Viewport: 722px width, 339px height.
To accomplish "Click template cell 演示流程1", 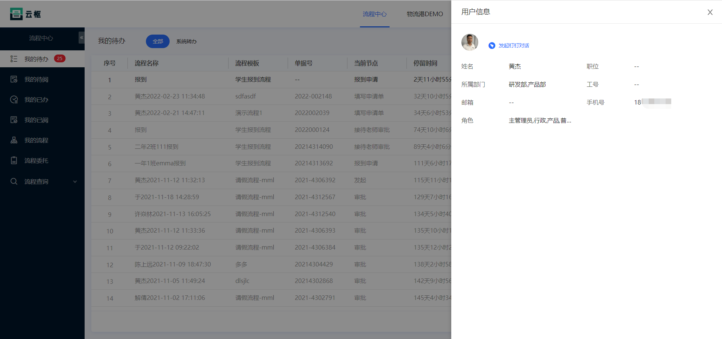I will pyautogui.click(x=249, y=113).
